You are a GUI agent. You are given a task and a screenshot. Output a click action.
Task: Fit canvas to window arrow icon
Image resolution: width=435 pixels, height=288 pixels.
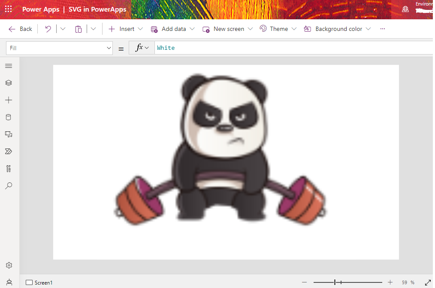(428, 282)
